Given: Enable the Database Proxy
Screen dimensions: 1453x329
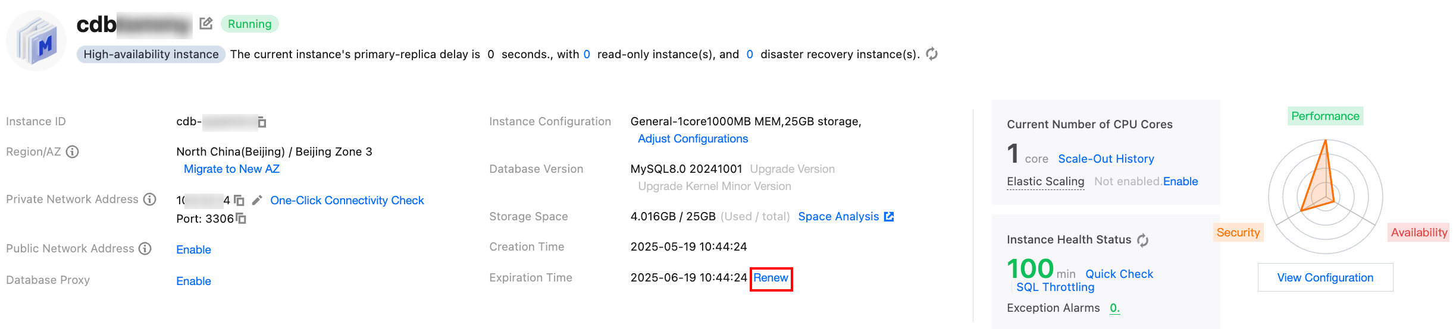Looking at the screenshot, I should pyautogui.click(x=193, y=281).
